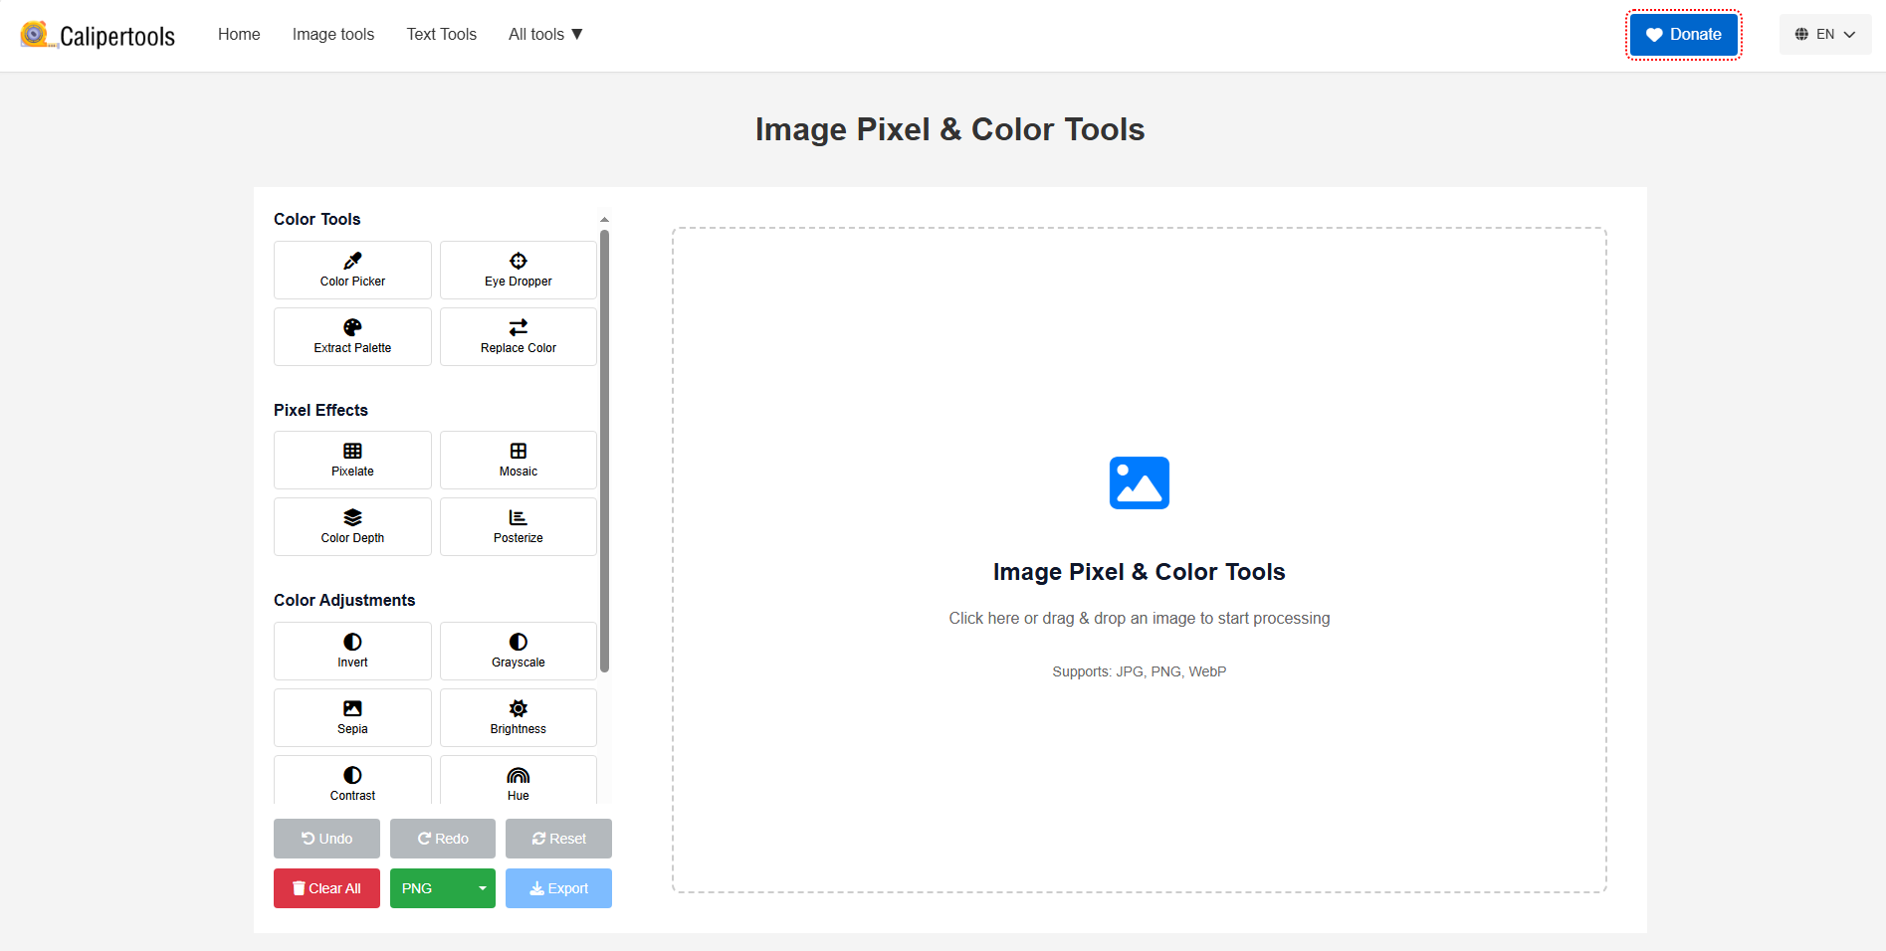Open the export format dropdown next to PNG

click(481, 888)
